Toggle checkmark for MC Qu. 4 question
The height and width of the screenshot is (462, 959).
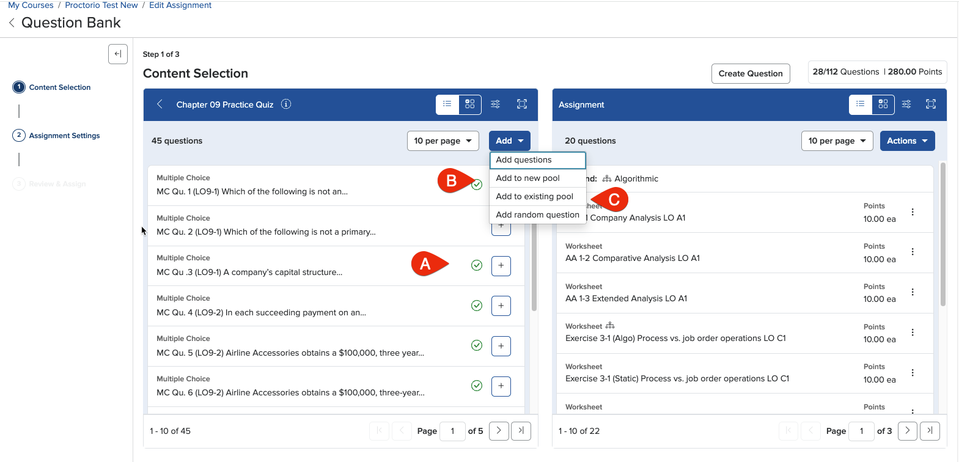pyautogui.click(x=477, y=306)
